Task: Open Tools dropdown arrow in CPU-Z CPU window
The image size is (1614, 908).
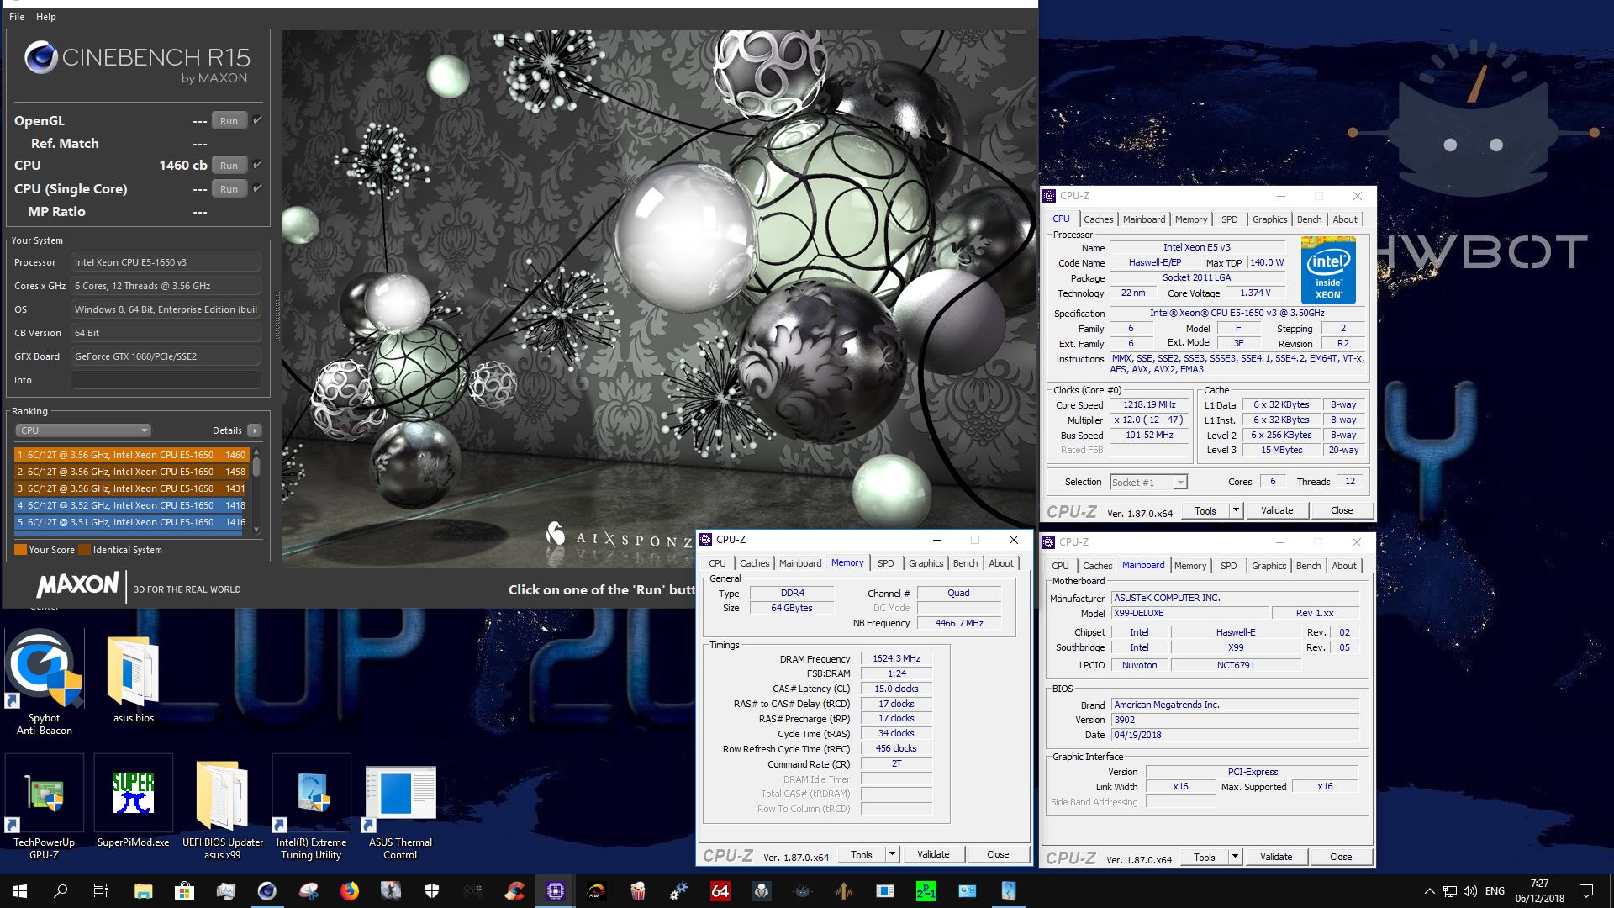Action: 1236,510
